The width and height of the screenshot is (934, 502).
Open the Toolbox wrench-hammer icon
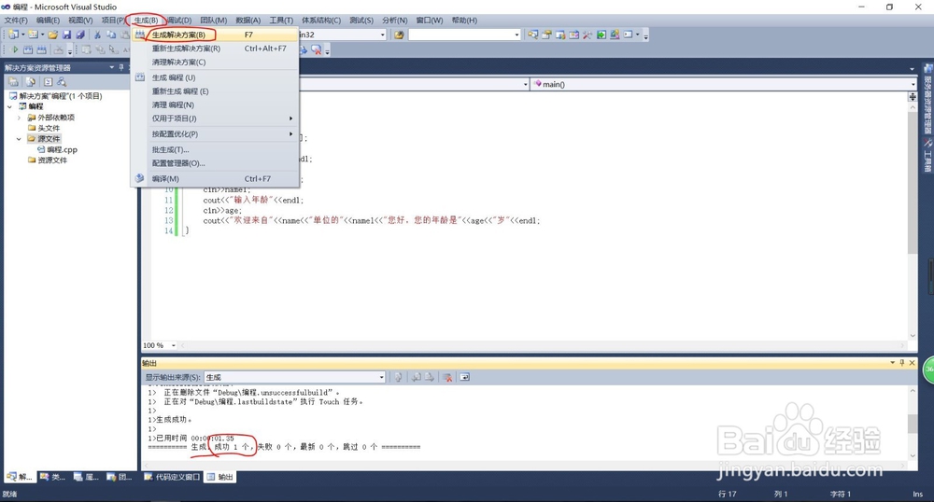point(587,35)
